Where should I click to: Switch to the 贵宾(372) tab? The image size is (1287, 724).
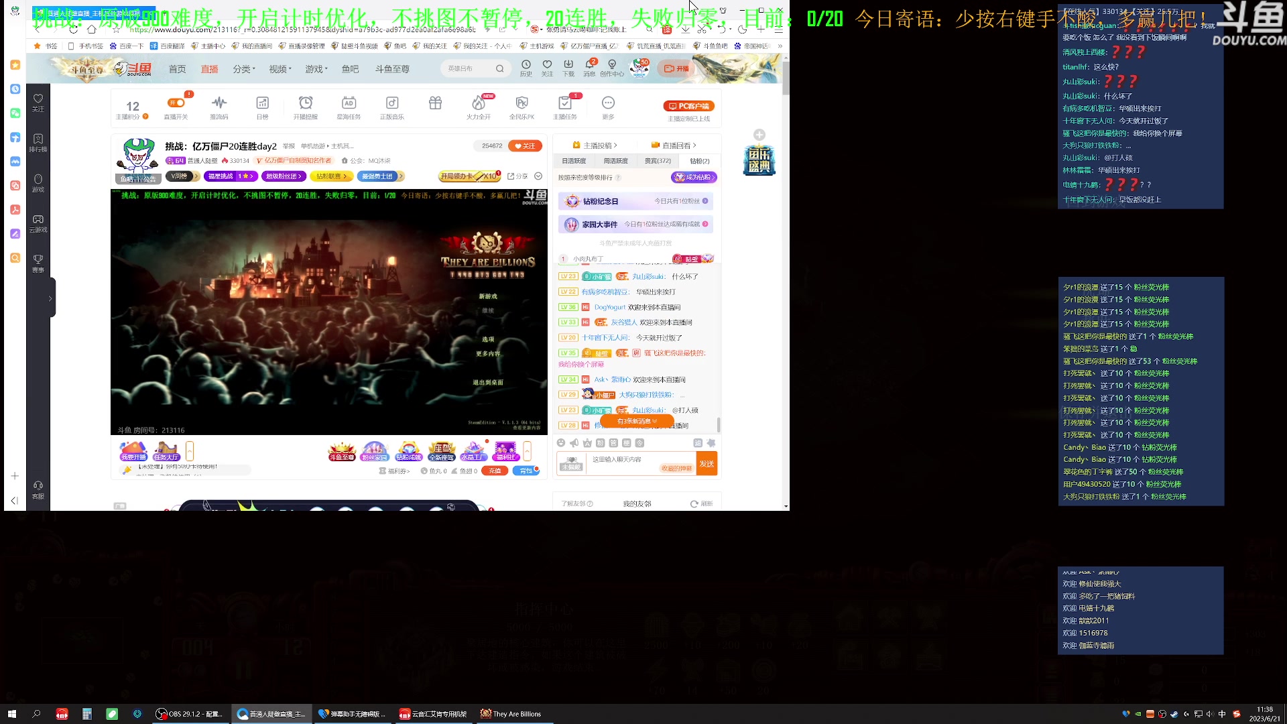tap(658, 161)
